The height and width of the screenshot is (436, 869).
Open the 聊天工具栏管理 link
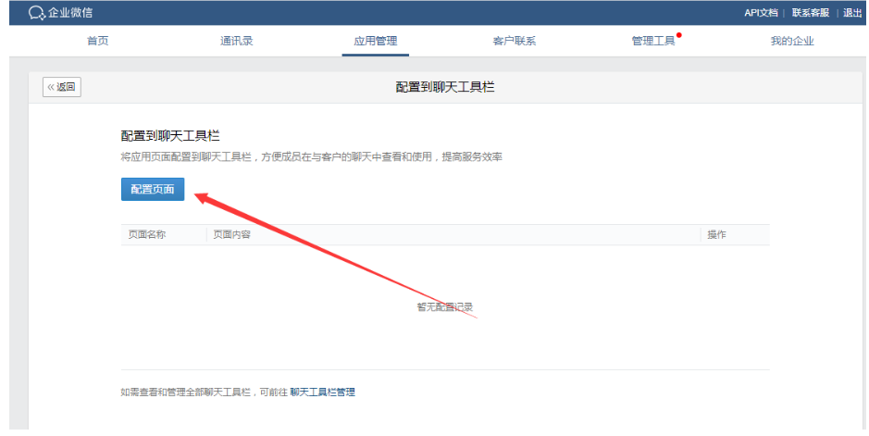click(322, 392)
